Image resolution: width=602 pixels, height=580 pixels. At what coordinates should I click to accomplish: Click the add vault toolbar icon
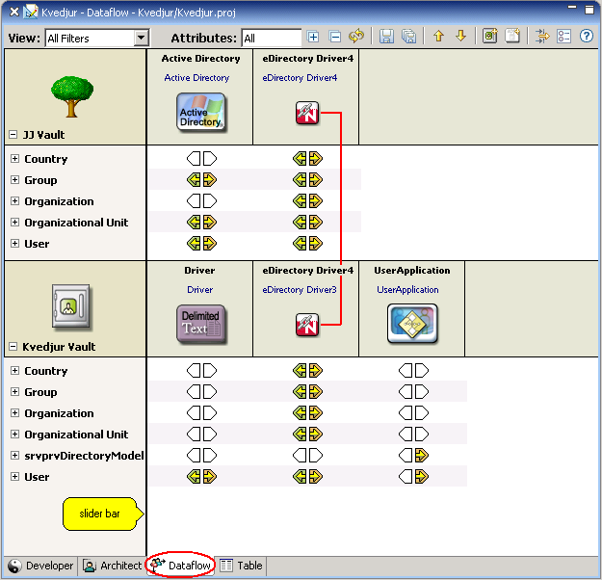(x=490, y=37)
